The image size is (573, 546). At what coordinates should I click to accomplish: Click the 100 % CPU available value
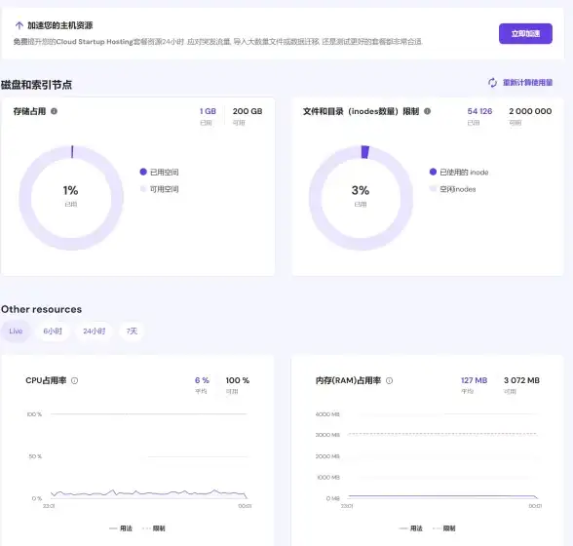point(238,380)
